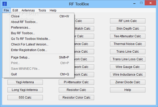Screen dimensions: 158x107
Task: Close the RF ToolBox window
Action: point(151,3)
